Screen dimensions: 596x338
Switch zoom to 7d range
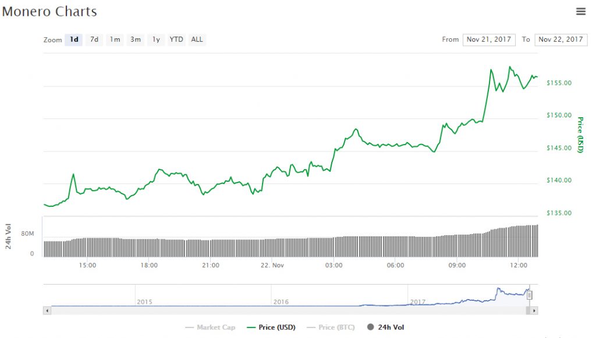pyautogui.click(x=94, y=39)
